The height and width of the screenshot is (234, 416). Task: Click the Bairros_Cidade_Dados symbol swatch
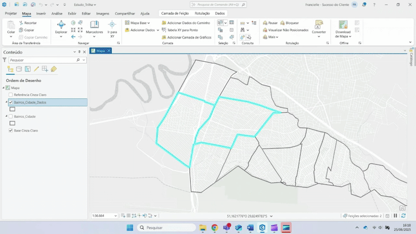[12, 110]
